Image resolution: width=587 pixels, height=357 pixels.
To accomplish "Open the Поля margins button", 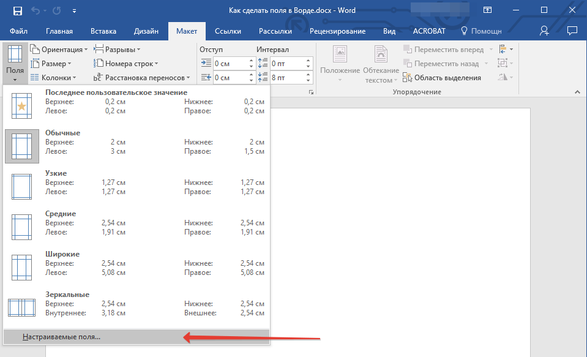I will [15, 64].
